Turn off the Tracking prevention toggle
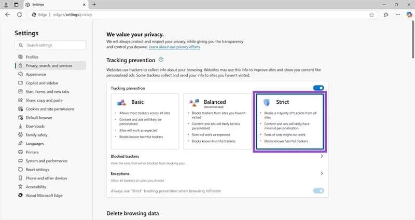415x220 pixels. coord(318,88)
